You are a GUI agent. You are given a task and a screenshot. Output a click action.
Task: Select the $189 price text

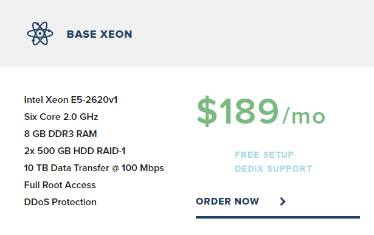coord(238,111)
